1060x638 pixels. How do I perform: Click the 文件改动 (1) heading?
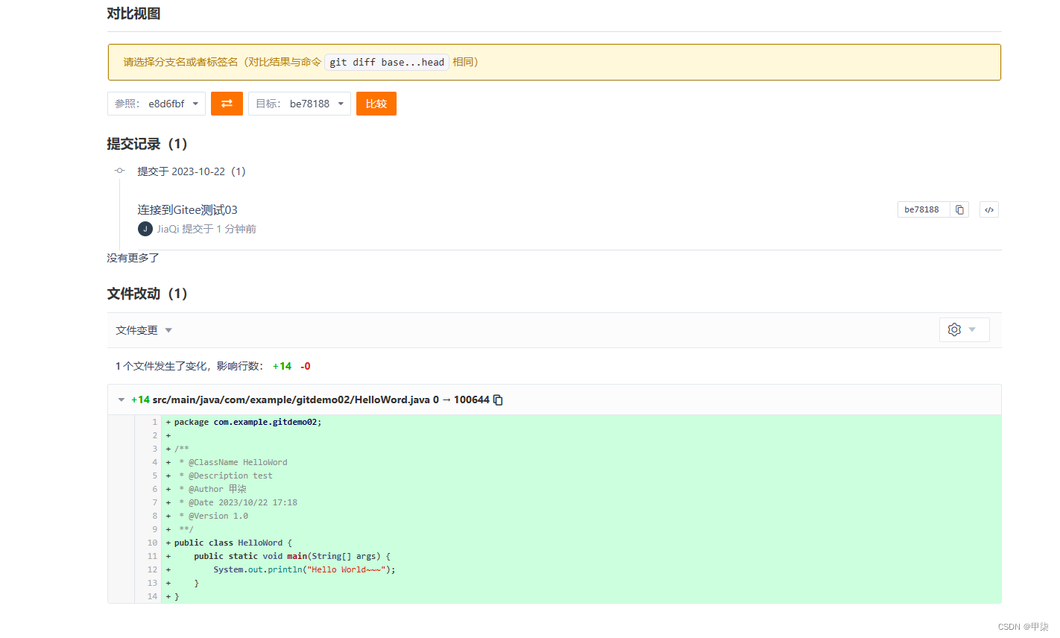point(147,294)
